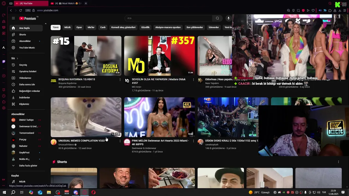The image size is (349, 196).
Task: Expand the Siz section chevron
Action: [x=17, y=58]
